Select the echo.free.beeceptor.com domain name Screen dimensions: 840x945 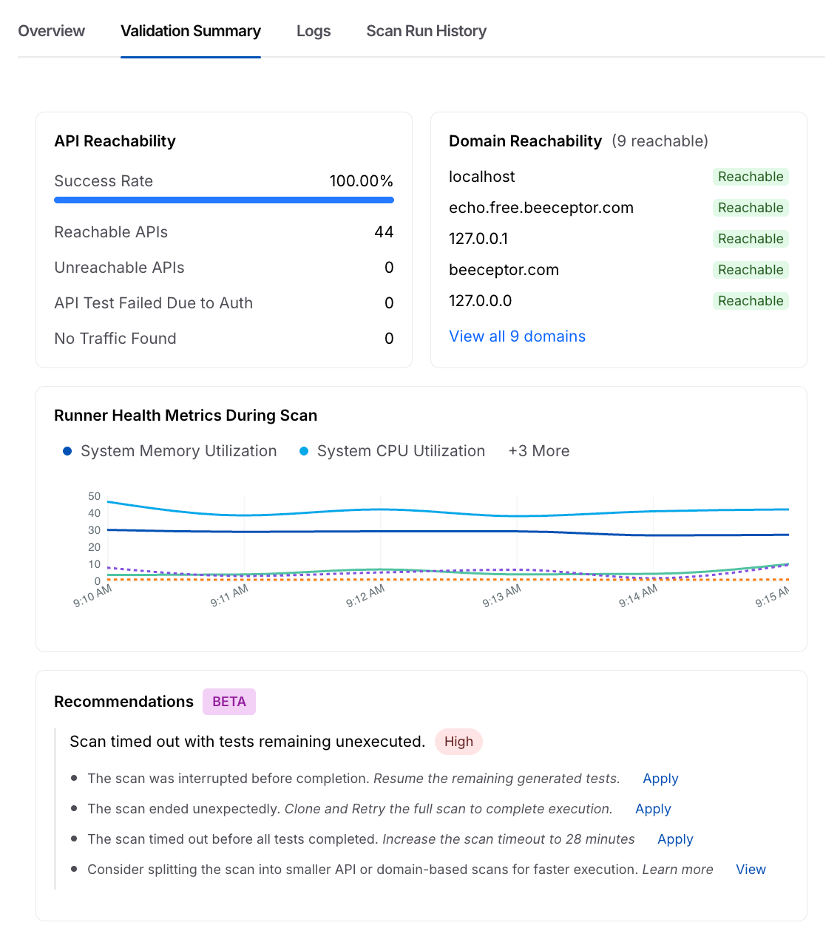point(541,208)
